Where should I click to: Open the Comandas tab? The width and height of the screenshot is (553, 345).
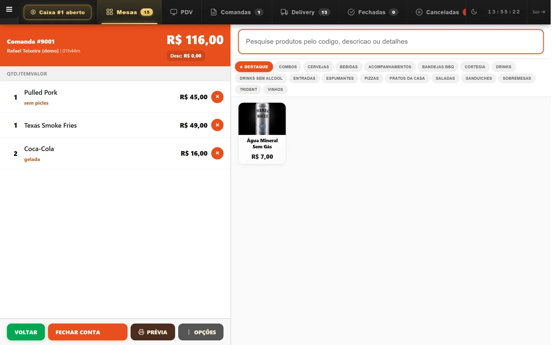[x=237, y=12]
